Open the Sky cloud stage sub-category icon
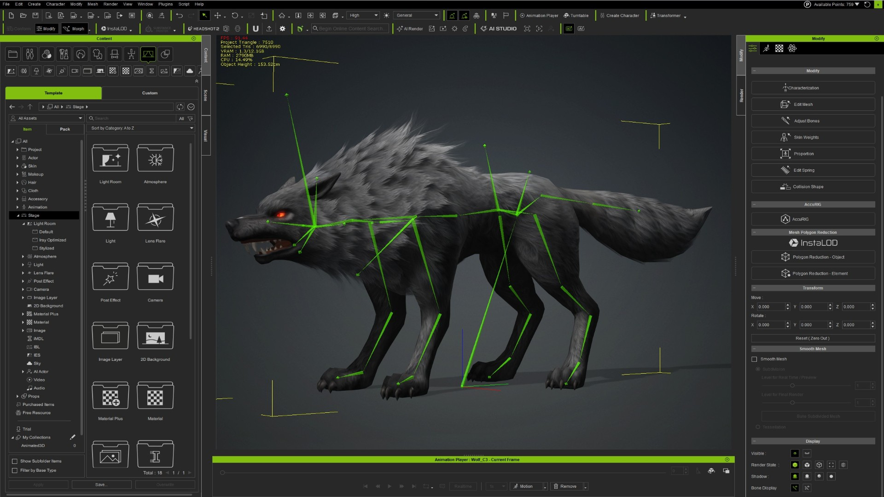Image resolution: width=884 pixels, height=497 pixels. [x=190, y=71]
